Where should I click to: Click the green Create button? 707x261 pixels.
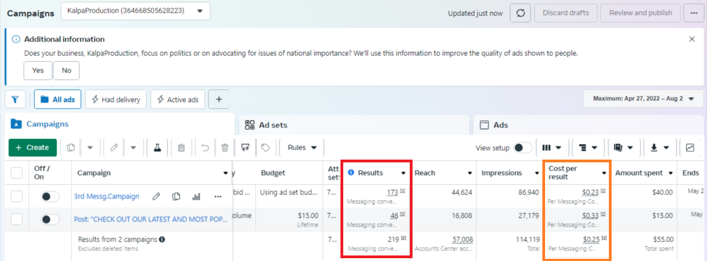tap(33, 148)
